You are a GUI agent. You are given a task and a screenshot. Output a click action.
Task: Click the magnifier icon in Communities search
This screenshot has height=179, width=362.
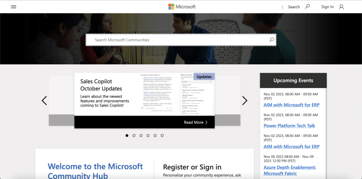272,40
